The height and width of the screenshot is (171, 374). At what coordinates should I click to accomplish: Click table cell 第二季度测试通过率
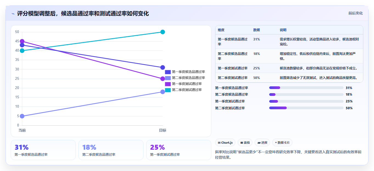point(233,78)
